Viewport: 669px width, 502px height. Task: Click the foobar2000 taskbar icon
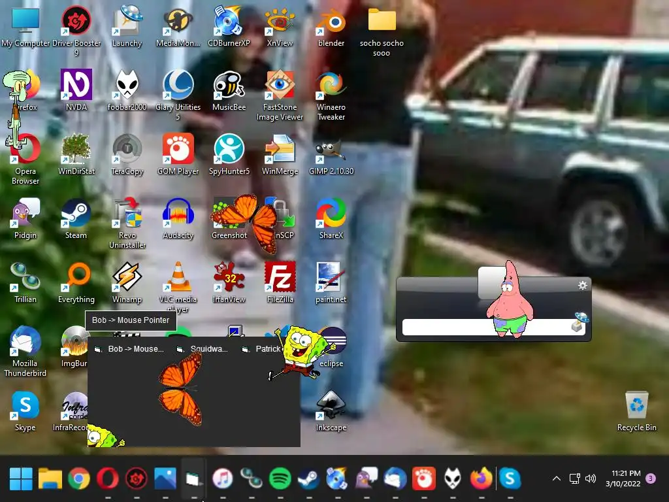(453, 478)
